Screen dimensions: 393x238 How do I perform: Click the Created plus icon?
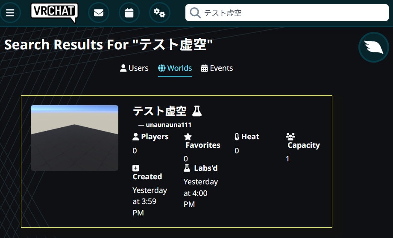(136, 168)
